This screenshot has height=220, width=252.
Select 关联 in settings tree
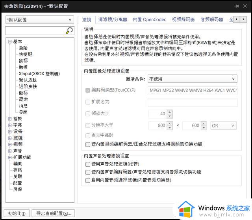18,176
